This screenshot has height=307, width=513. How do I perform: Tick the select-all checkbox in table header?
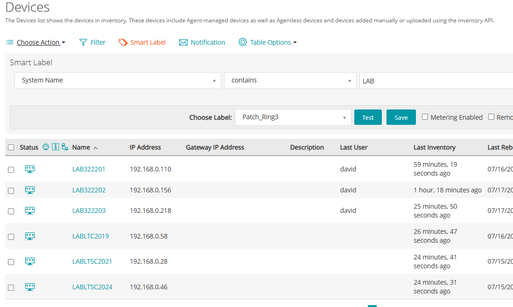(11, 148)
